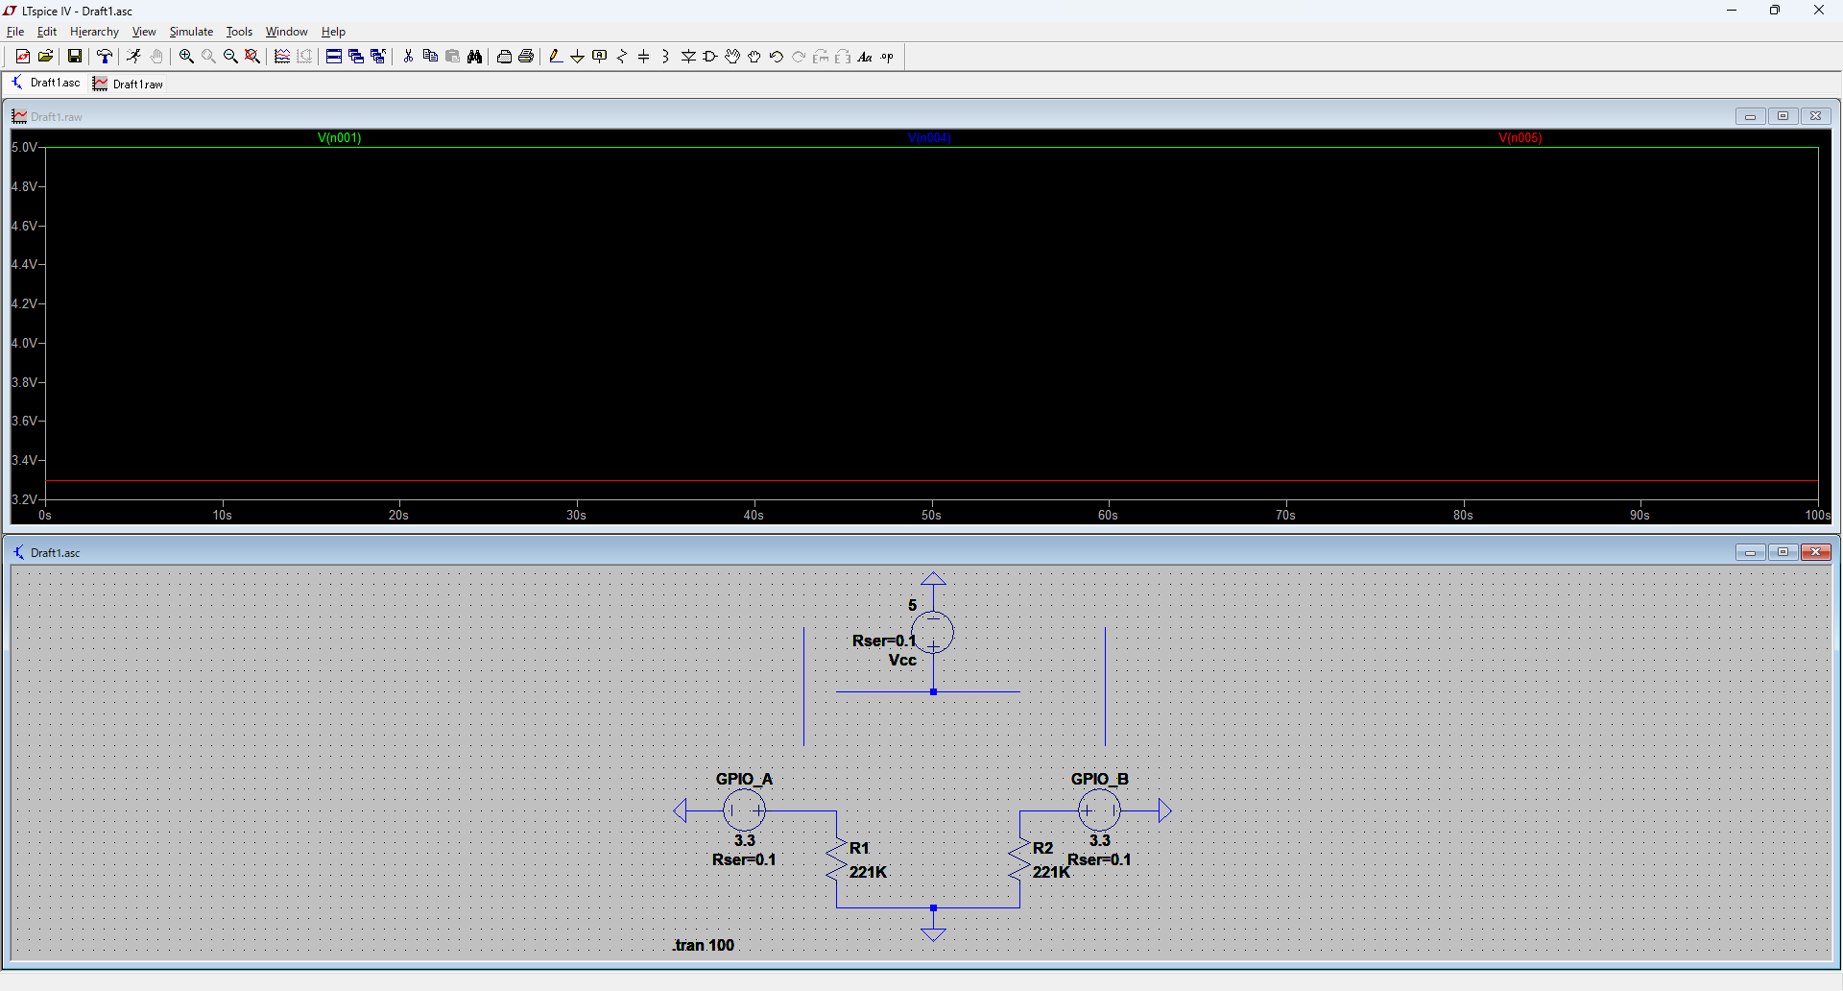Screen dimensions: 1843x991
Task: Switch to the Draft1.asc tab
Action: tap(46, 84)
